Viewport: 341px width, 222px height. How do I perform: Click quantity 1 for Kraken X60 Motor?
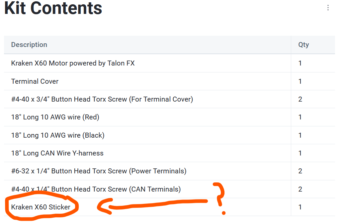click(300, 63)
